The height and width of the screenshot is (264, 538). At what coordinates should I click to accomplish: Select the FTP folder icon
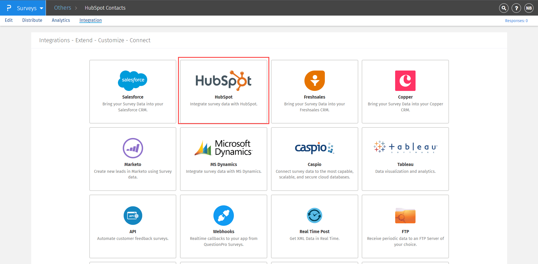[405, 216]
